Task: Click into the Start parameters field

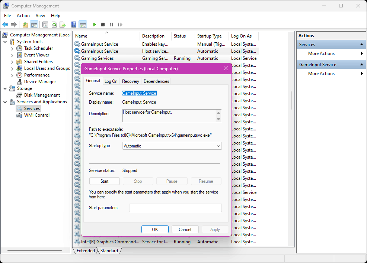Action: pos(175,208)
